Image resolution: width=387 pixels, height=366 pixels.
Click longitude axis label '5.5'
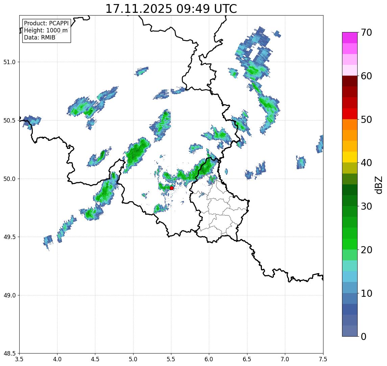click(171, 359)
